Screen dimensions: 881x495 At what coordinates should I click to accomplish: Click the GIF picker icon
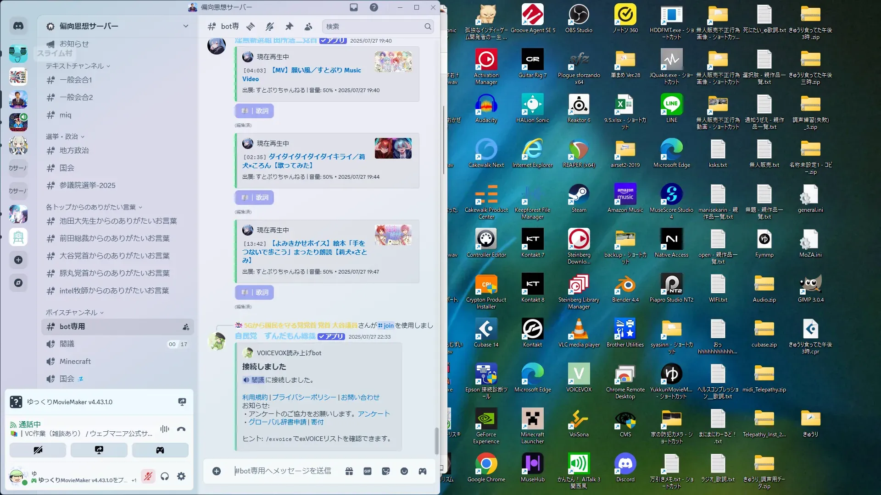coord(368,471)
